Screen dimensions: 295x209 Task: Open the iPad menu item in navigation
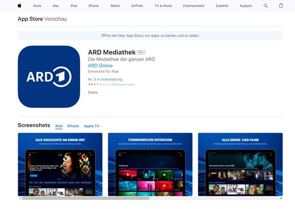point(74,6)
